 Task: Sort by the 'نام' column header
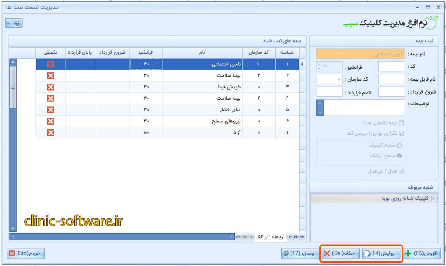click(x=202, y=52)
